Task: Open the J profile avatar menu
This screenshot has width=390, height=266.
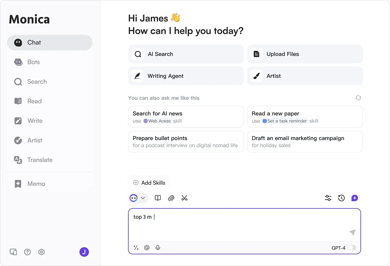Action: (x=84, y=252)
